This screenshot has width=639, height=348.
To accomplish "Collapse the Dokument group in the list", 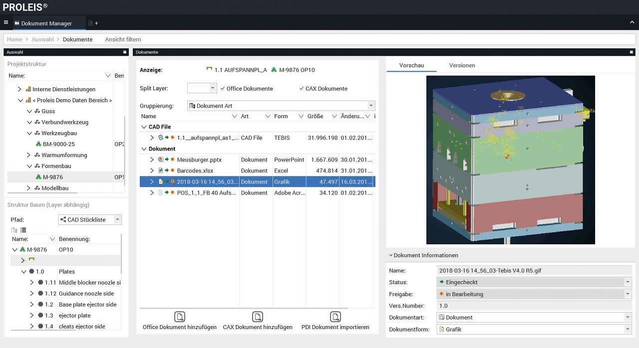I will coord(144,149).
